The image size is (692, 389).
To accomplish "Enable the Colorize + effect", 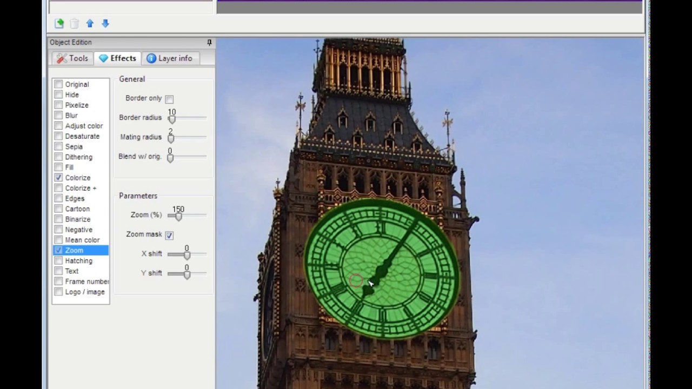I will (x=58, y=188).
